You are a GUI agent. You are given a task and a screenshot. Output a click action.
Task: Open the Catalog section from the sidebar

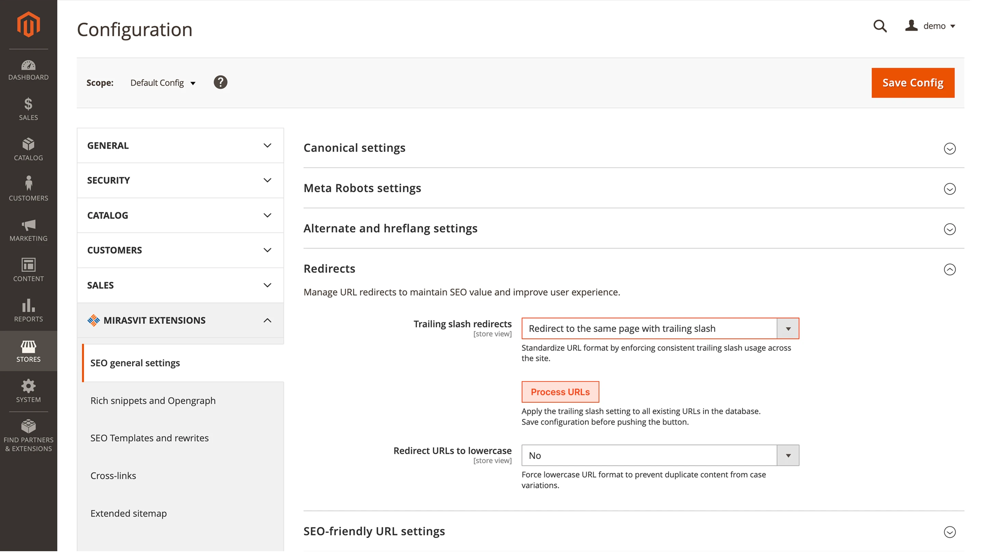[28, 150]
